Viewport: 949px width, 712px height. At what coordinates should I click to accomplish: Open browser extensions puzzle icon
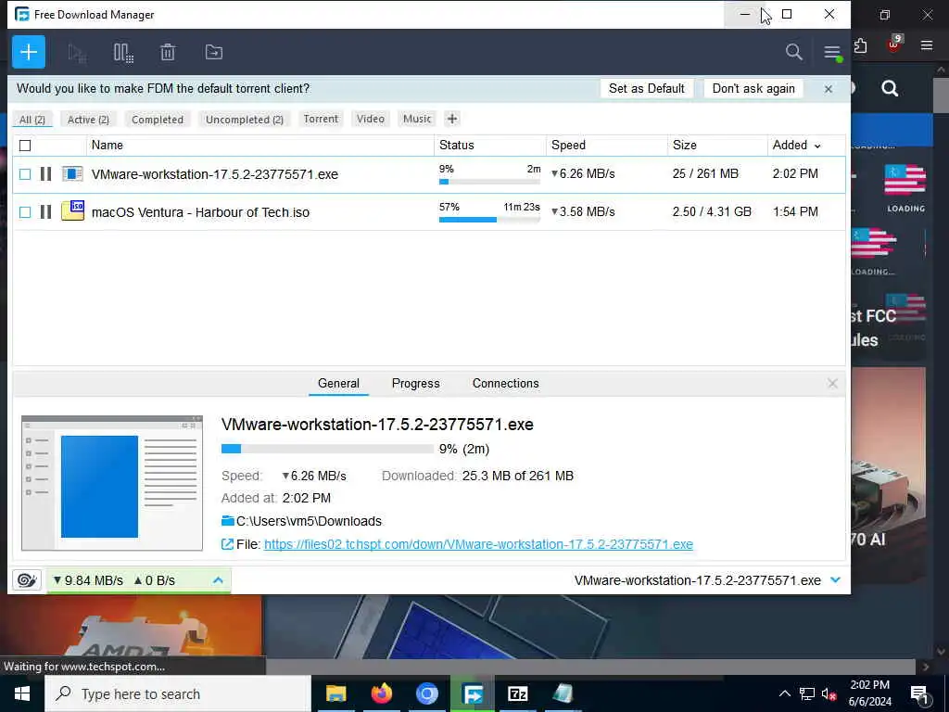click(860, 45)
